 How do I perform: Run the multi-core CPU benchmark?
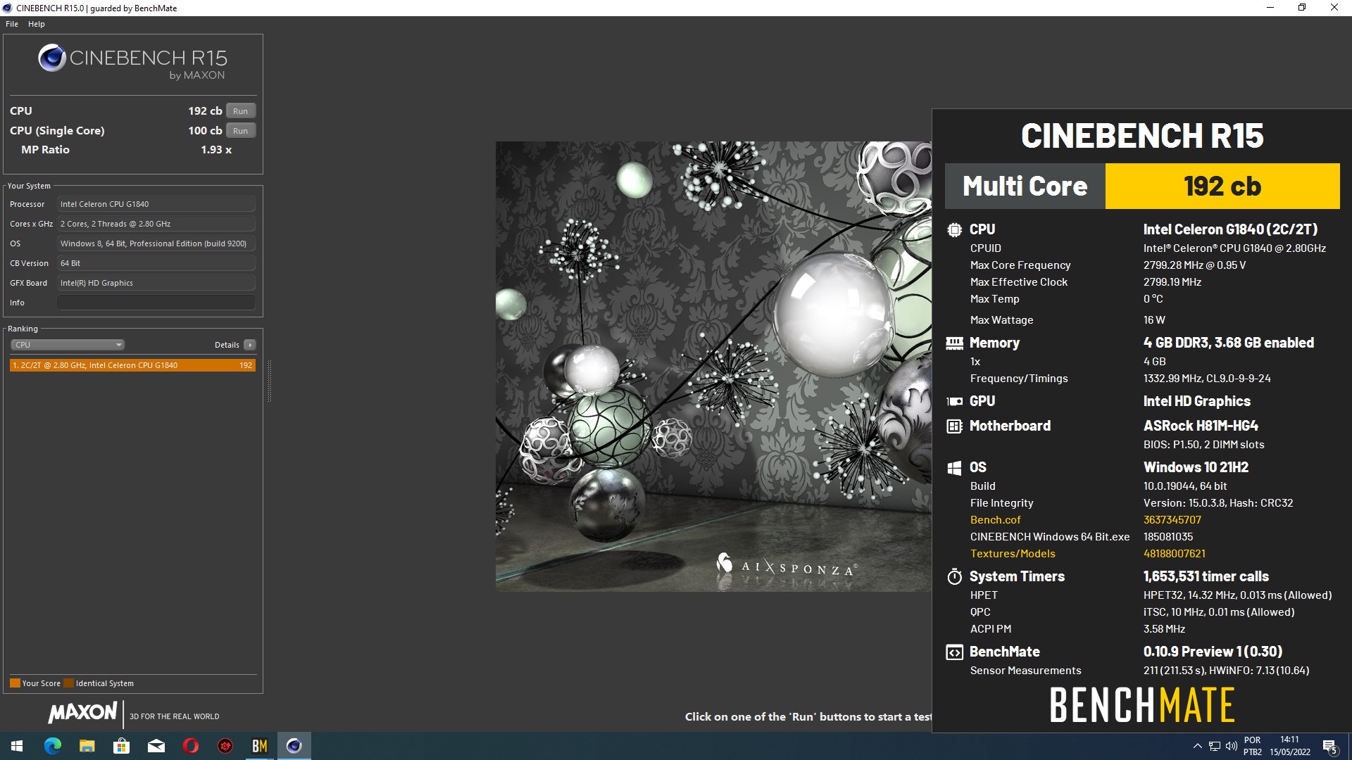coord(241,111)
